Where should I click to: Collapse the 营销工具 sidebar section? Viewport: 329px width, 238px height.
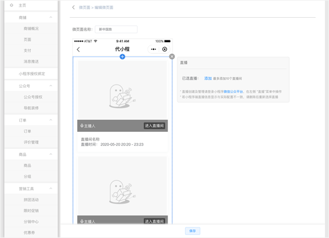click(51, 188)
